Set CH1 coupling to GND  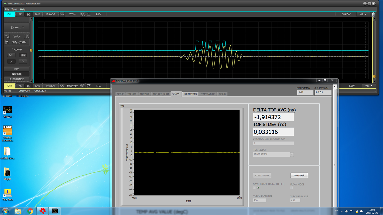tap(38, 14)
